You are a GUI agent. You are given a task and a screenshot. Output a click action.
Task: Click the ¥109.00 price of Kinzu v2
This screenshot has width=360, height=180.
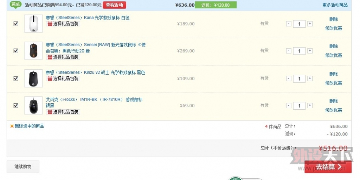[186, 78]
